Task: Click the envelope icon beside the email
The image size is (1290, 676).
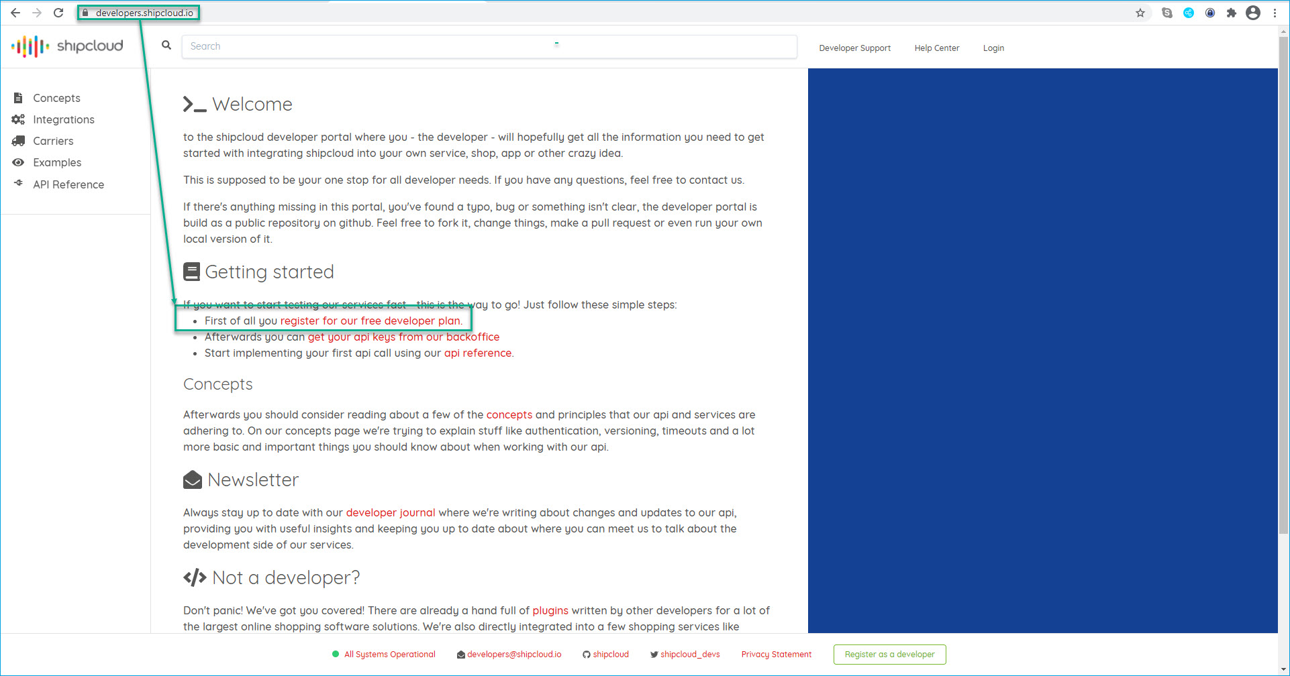Action: coord(461,655)
